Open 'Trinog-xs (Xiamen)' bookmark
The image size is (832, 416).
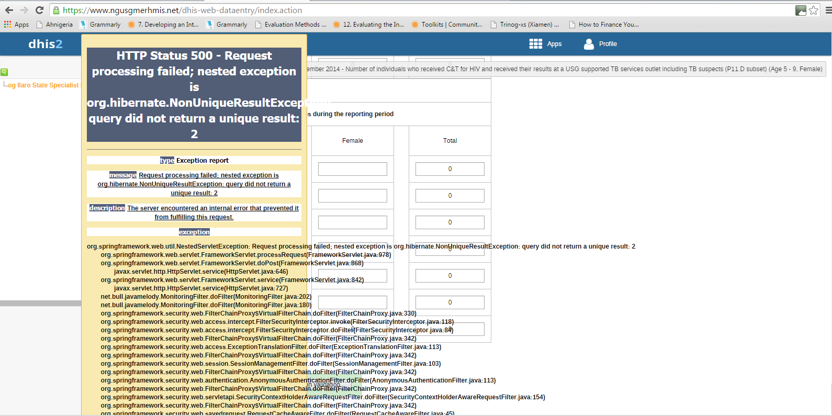(524, 25)
